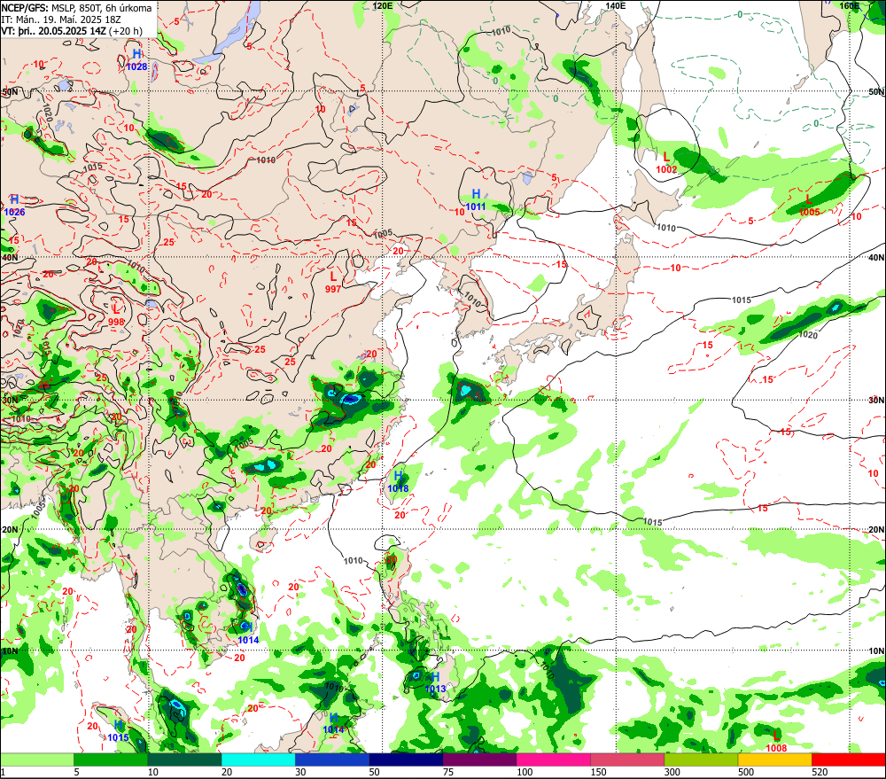Select the orange 500–520 mm legend swatch
The height and width of the screenshot is (779, 886).
click(774, 760)
